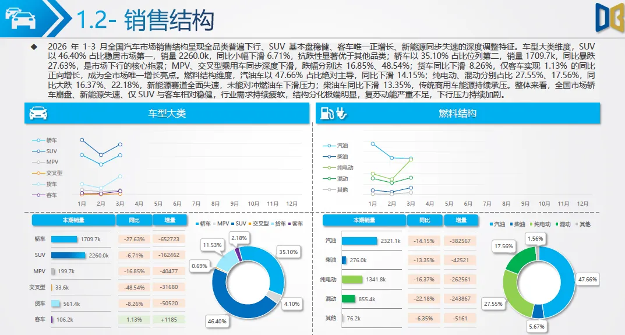This screenshot has height=335, width=625.
Task: Click the 本期销量 header in the vehicle type table
Action: [x=73, y=220]
